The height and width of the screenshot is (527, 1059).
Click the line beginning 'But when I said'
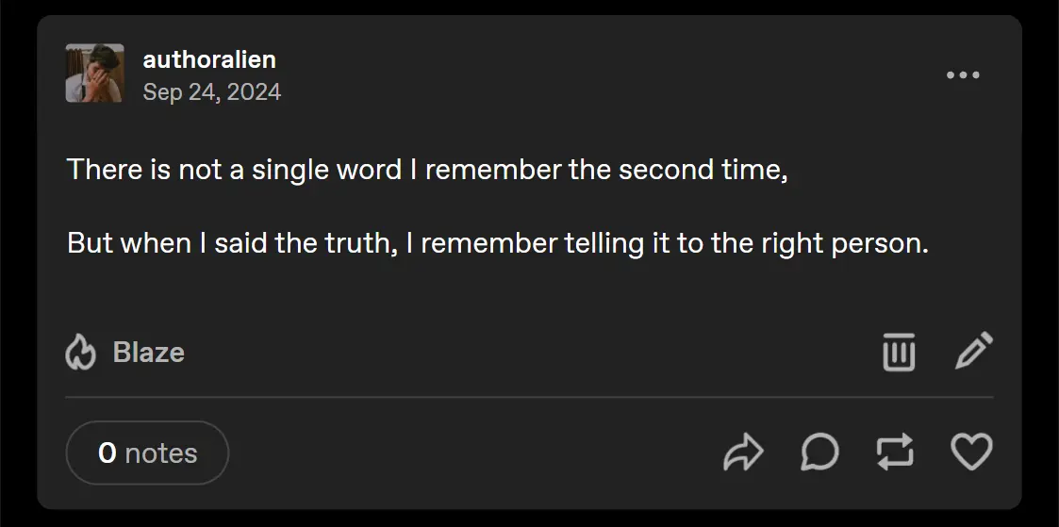click(498, 243)
